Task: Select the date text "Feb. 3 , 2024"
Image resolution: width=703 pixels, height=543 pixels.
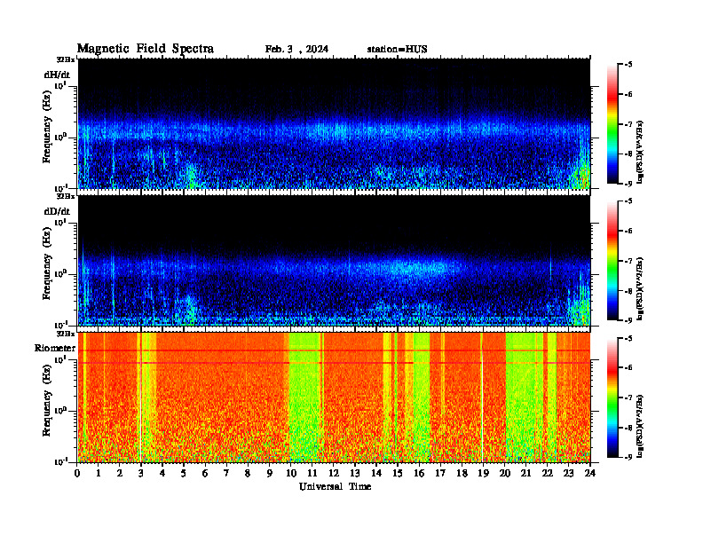Action: (x=296, y=50)
